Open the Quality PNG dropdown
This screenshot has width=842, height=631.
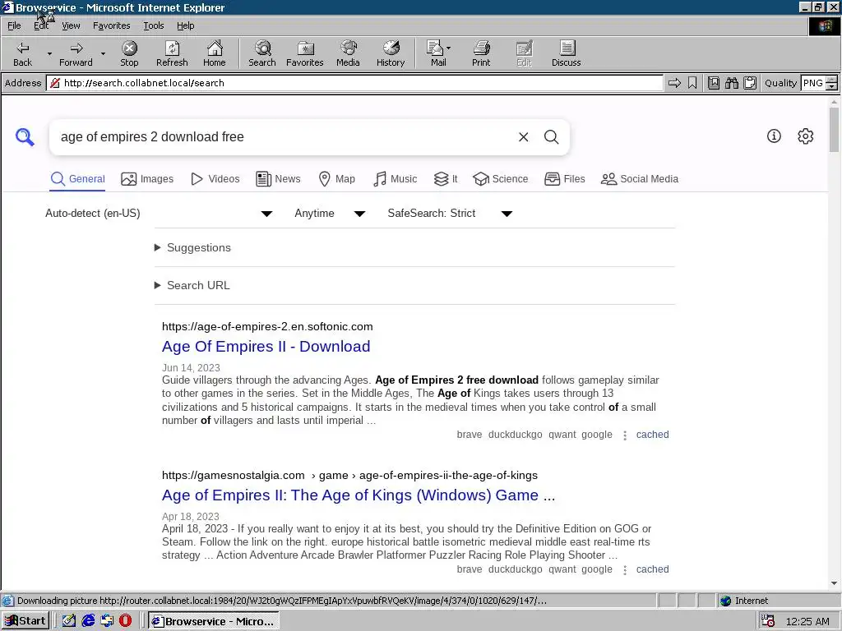(831, 83)
